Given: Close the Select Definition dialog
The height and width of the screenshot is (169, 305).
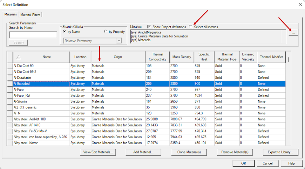Looking at the screenshot, I should [x=300, y=4].
